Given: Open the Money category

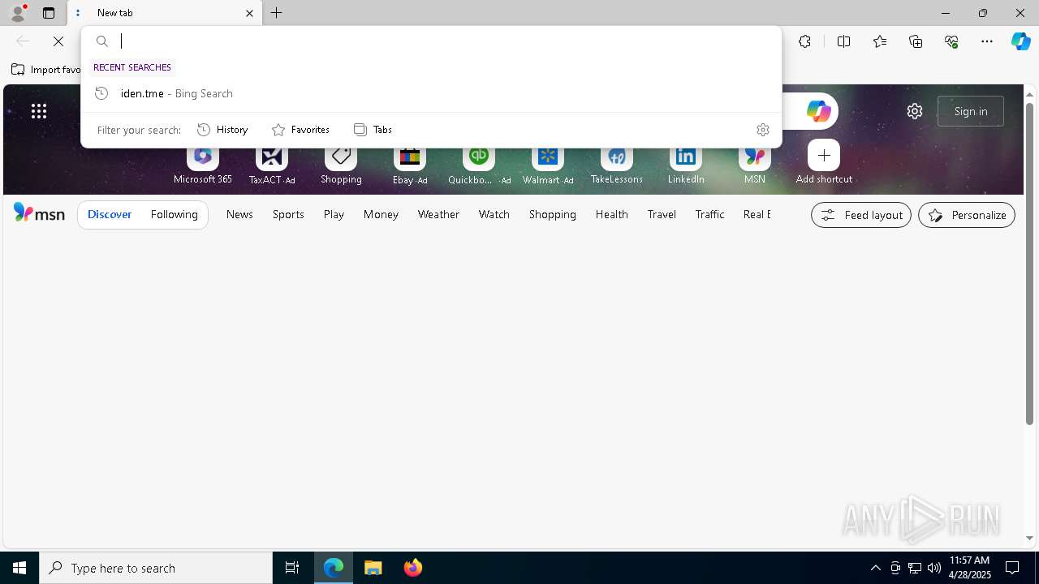Looking at the screenshot, I should [381, 214].
